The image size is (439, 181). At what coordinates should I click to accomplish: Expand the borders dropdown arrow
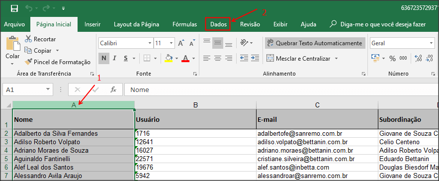(x=156, y=59)
